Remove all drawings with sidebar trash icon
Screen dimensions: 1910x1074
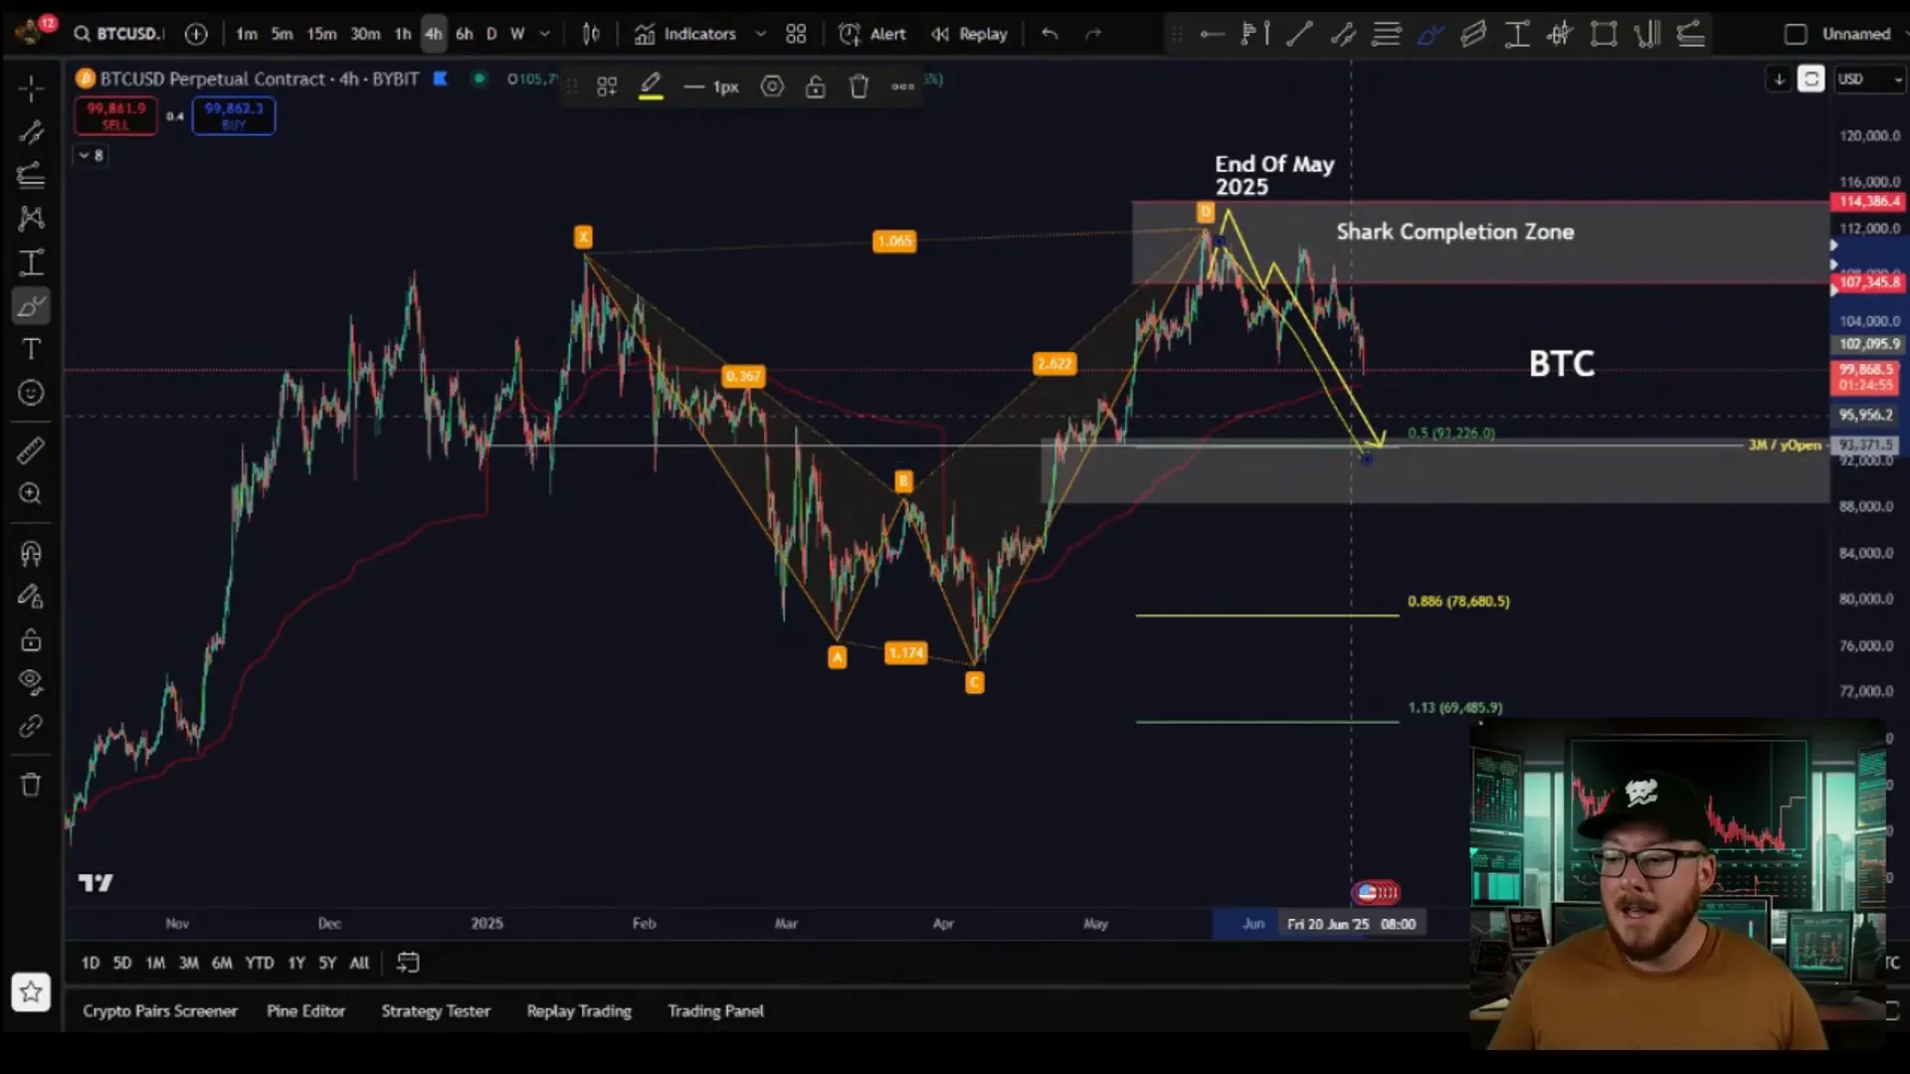point(31,785)
